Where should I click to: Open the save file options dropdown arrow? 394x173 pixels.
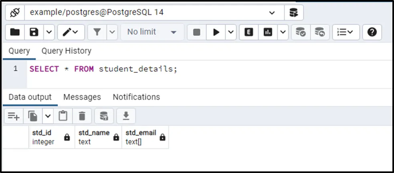tap(48, 32)
